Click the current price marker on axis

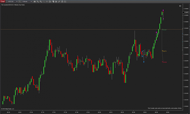[x=186, y=12]
